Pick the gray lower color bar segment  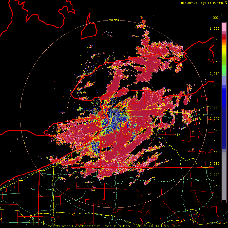[x=224, y=176]
